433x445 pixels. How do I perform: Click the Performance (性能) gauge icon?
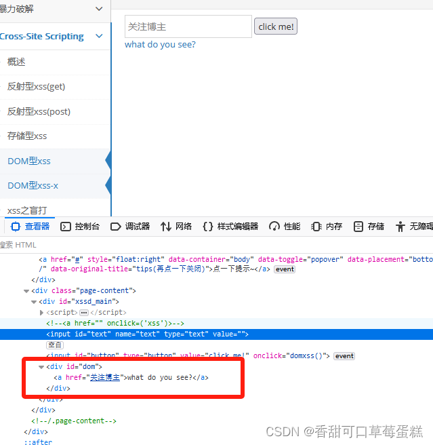pos(274,227)
